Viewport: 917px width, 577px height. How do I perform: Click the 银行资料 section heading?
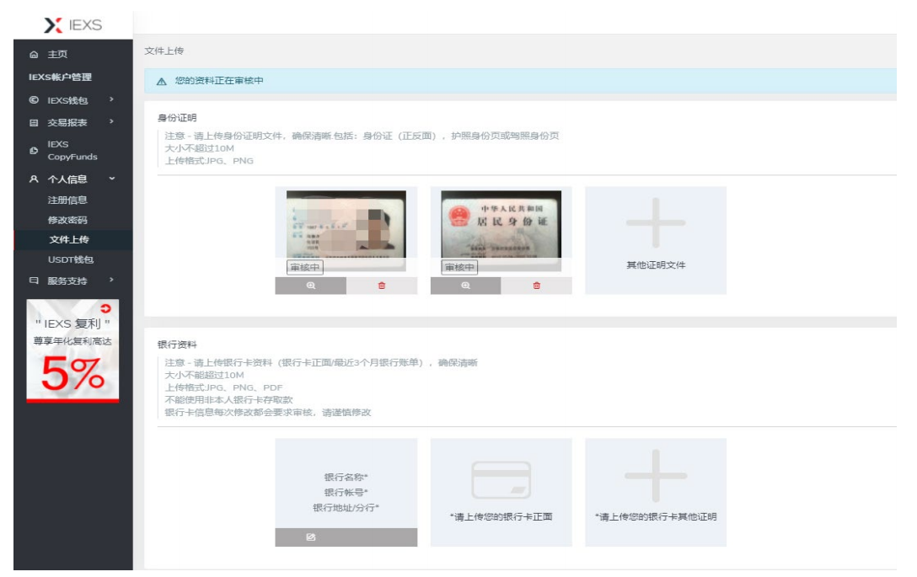pos(177,345)
